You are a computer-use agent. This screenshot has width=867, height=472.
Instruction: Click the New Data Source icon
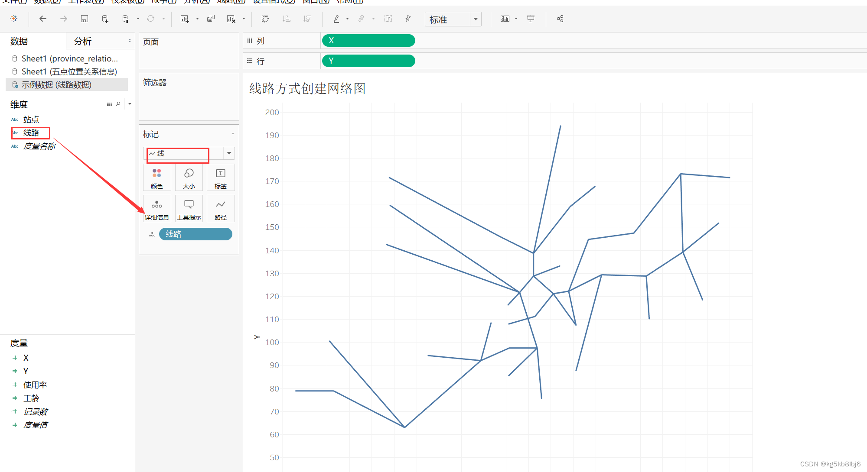[x=105, y=19]
